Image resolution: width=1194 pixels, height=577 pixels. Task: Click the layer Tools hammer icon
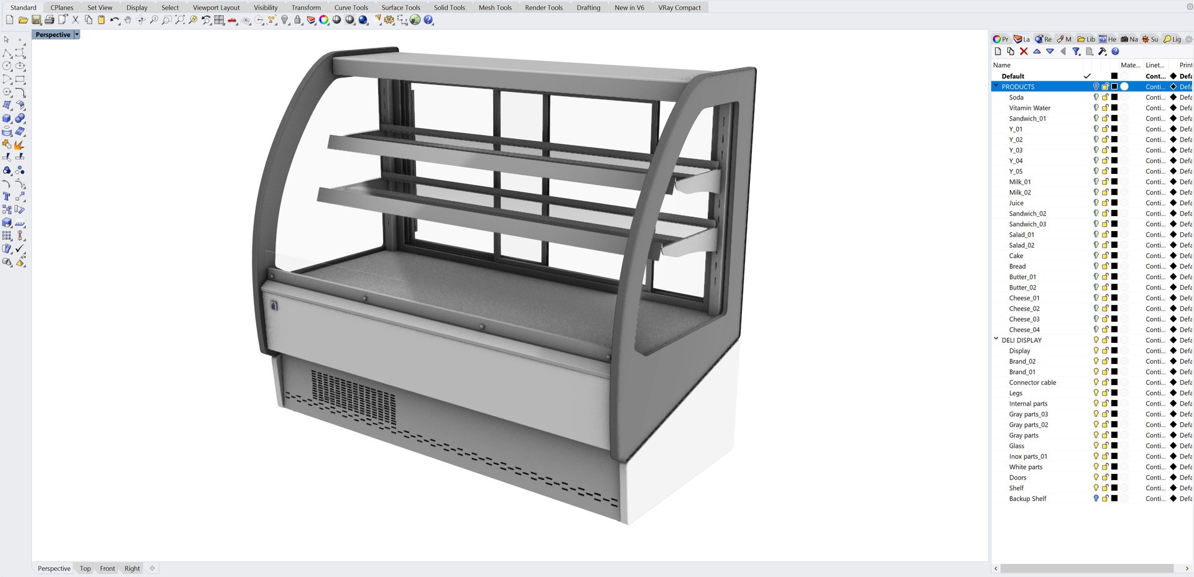coord(1103,52)
